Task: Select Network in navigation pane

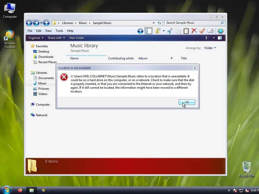Action: coord(39,115)
